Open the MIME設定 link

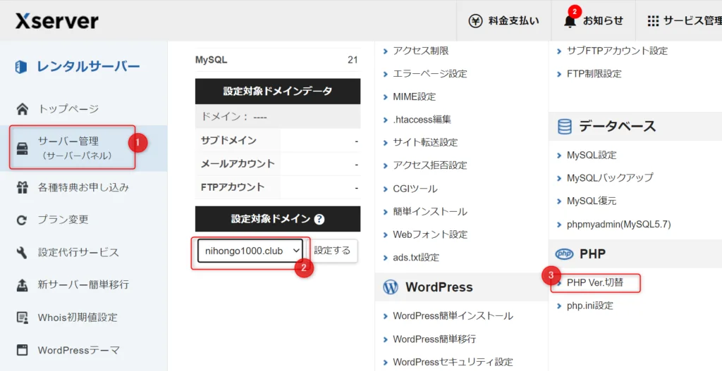[414, 96]
